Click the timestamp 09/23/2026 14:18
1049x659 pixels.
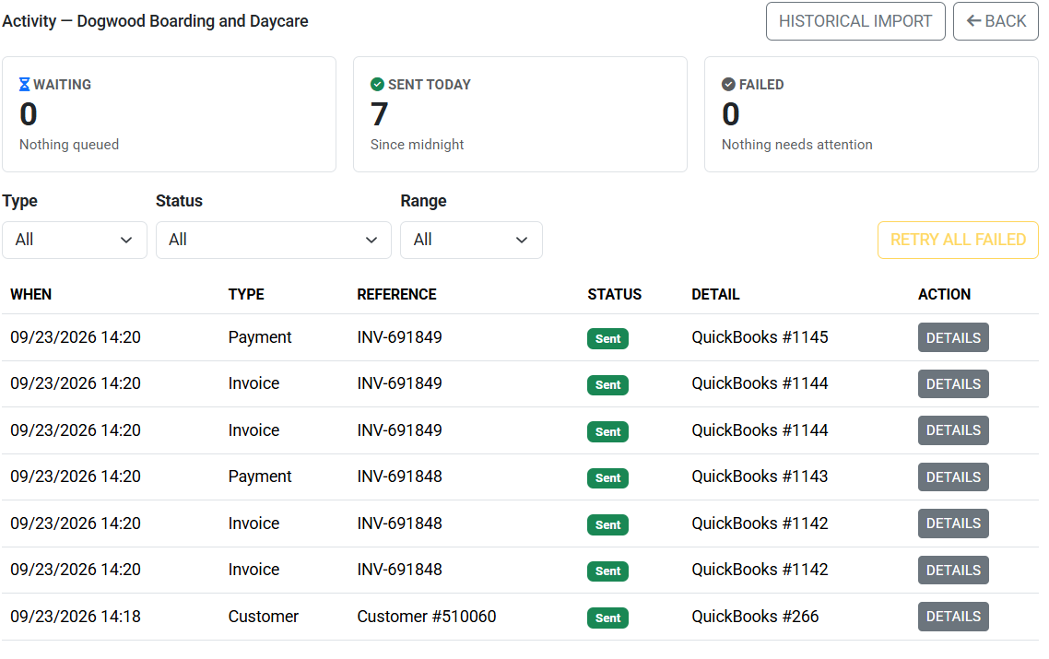pos(76,617)
